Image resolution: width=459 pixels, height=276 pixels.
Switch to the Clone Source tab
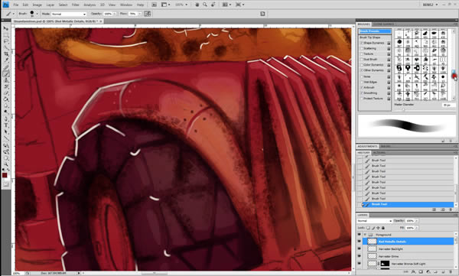tap(384, 24)
